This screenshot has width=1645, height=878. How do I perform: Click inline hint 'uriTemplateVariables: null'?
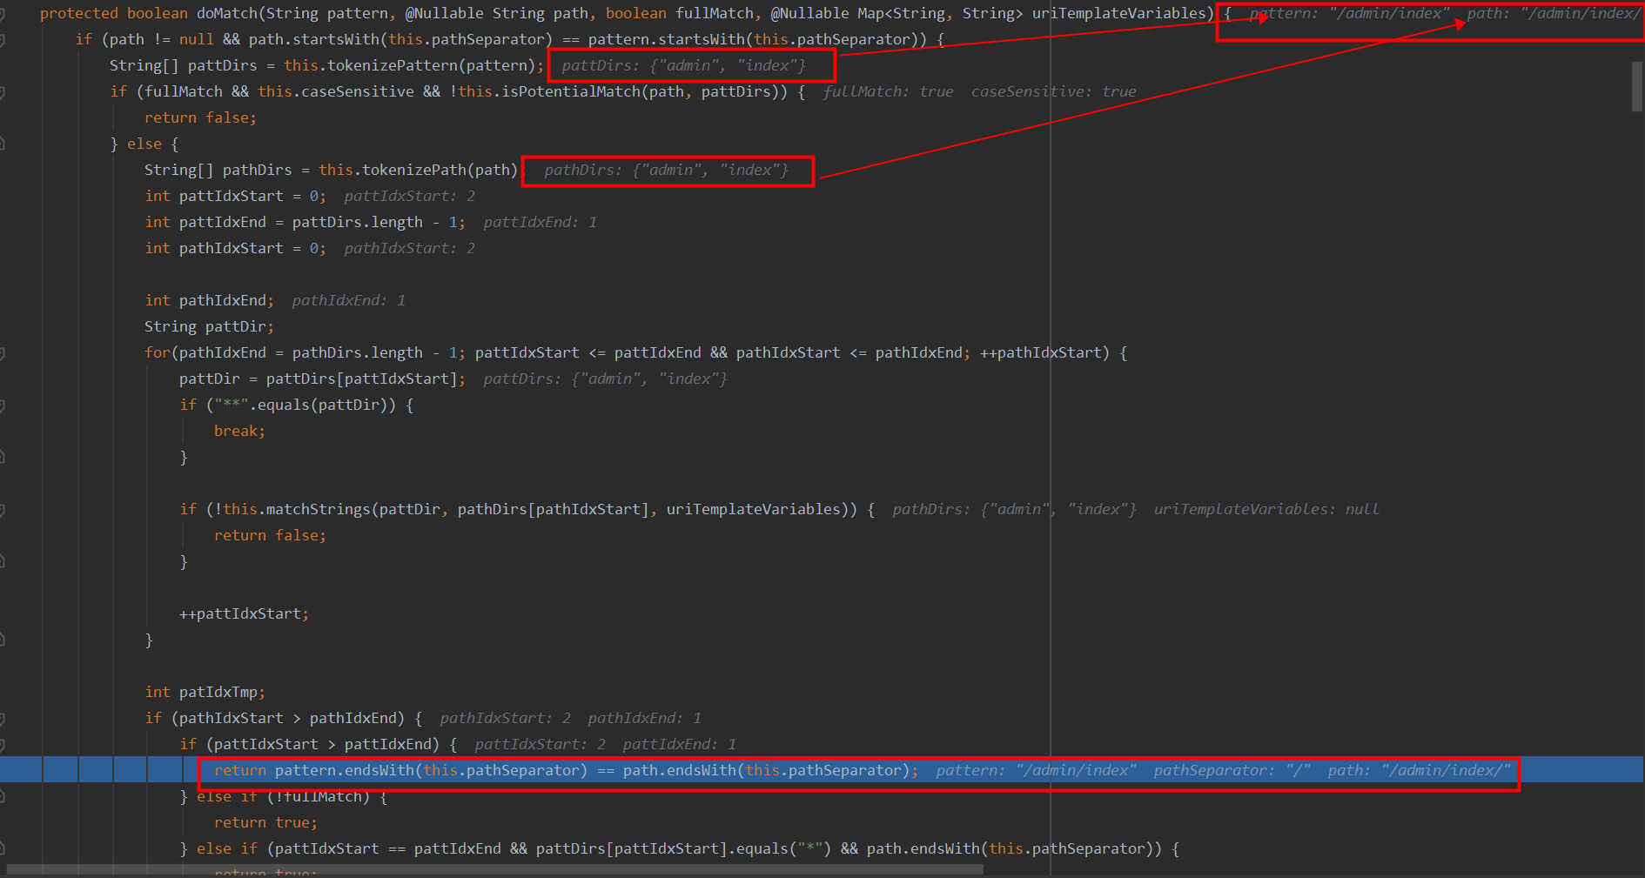(x=1266, y=510)
